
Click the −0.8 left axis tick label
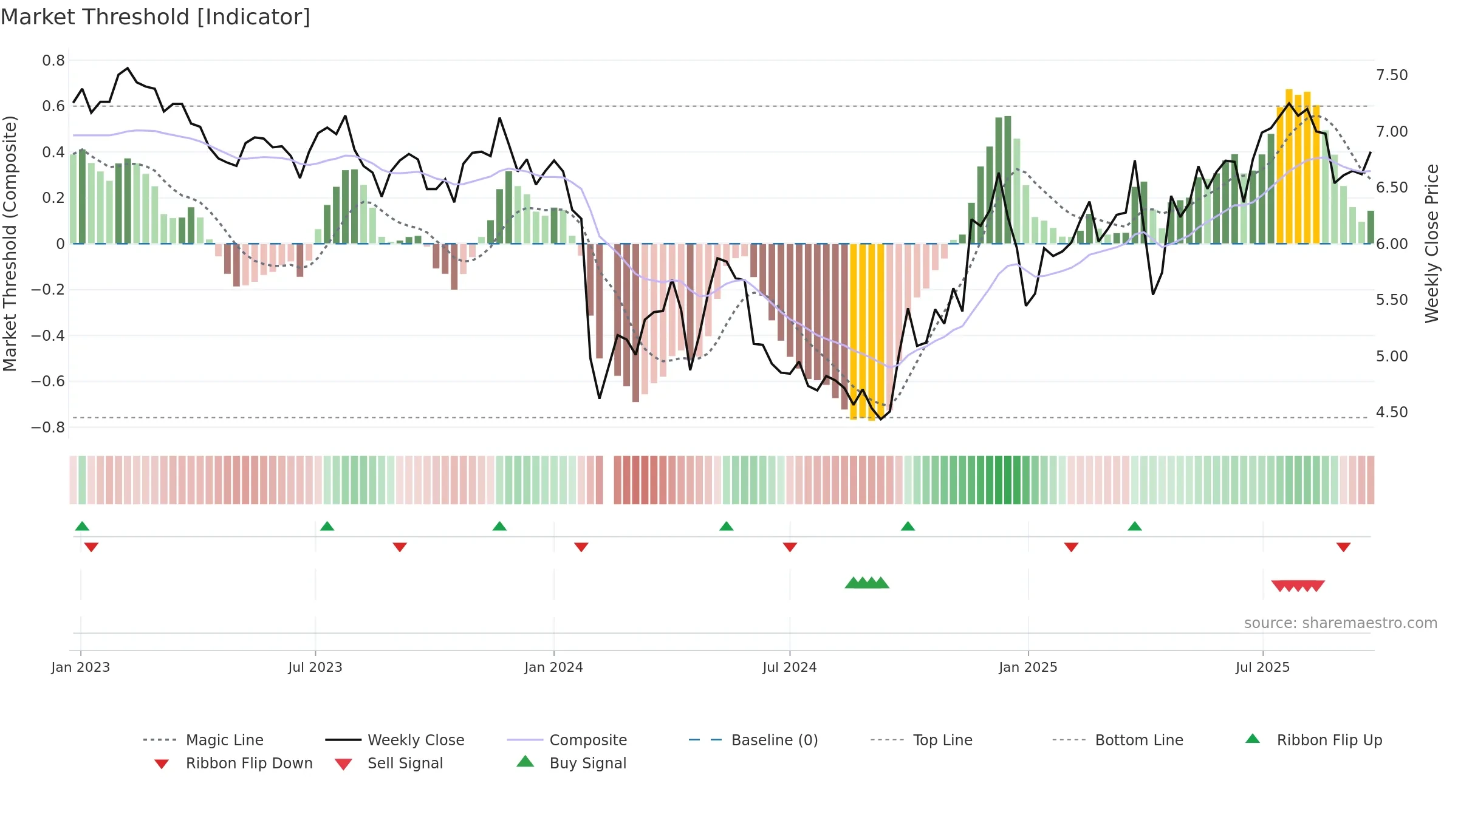pyautogui.click(x=48, y=428)
